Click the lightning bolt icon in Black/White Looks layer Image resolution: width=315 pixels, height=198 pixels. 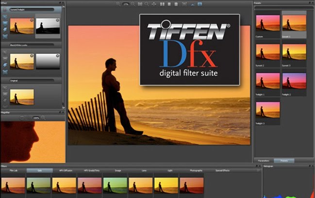(5, 65)
